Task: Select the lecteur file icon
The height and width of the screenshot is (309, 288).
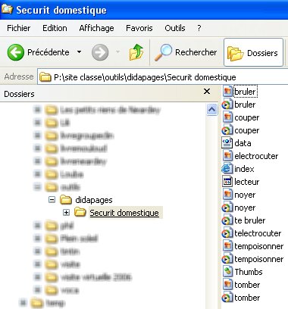Action: pos(227,182)
